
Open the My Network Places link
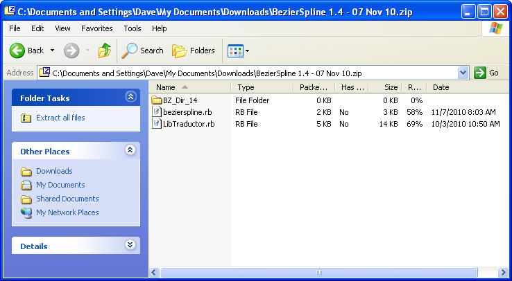[x=67, y=212]
